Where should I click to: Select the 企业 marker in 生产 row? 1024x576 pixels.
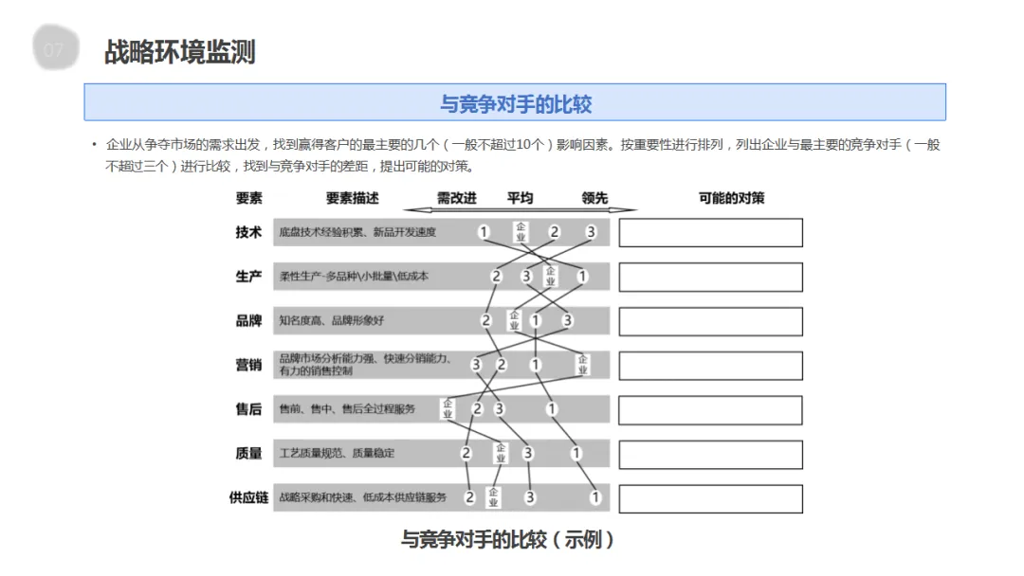click(x=551, y=277)
